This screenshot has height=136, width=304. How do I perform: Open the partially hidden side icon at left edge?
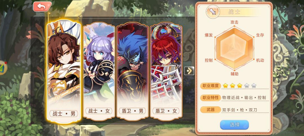[x=3, y=68]
